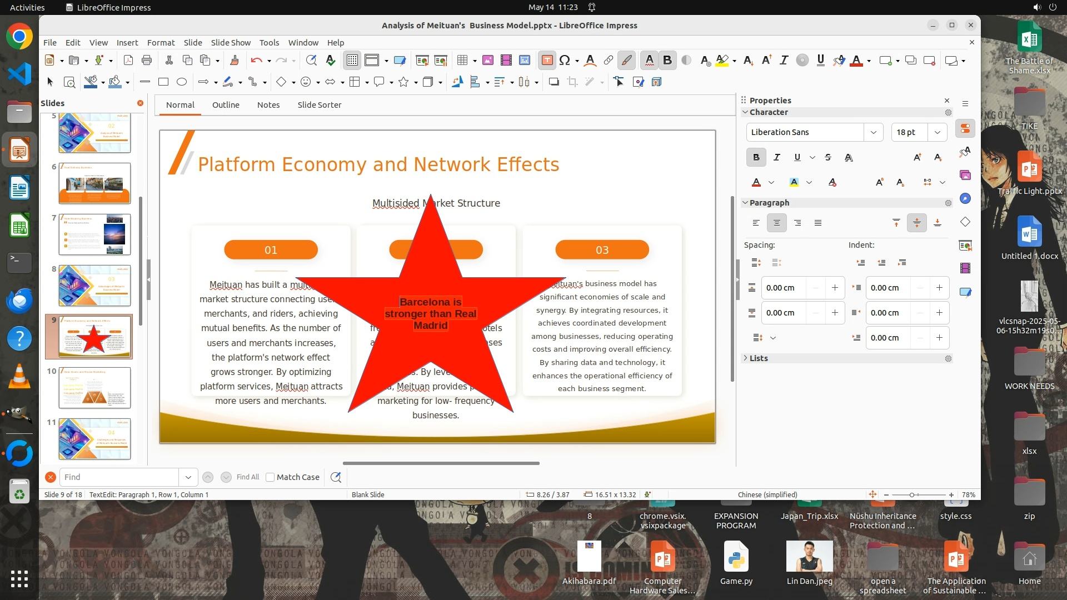Image resolution: width=1067 pixels, height=600 pixels.
Task: Open the Gallery sidebar deck icon
Action: pyautogui.click(x=965, y=175)
